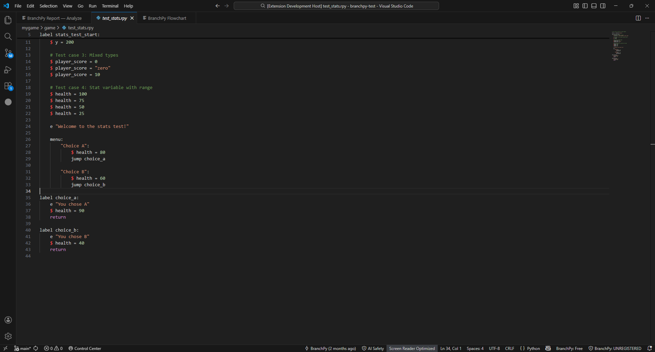Disable Screen Reader Optimized mode
This screenshot has height=352, width=655.
pos(412,348)
